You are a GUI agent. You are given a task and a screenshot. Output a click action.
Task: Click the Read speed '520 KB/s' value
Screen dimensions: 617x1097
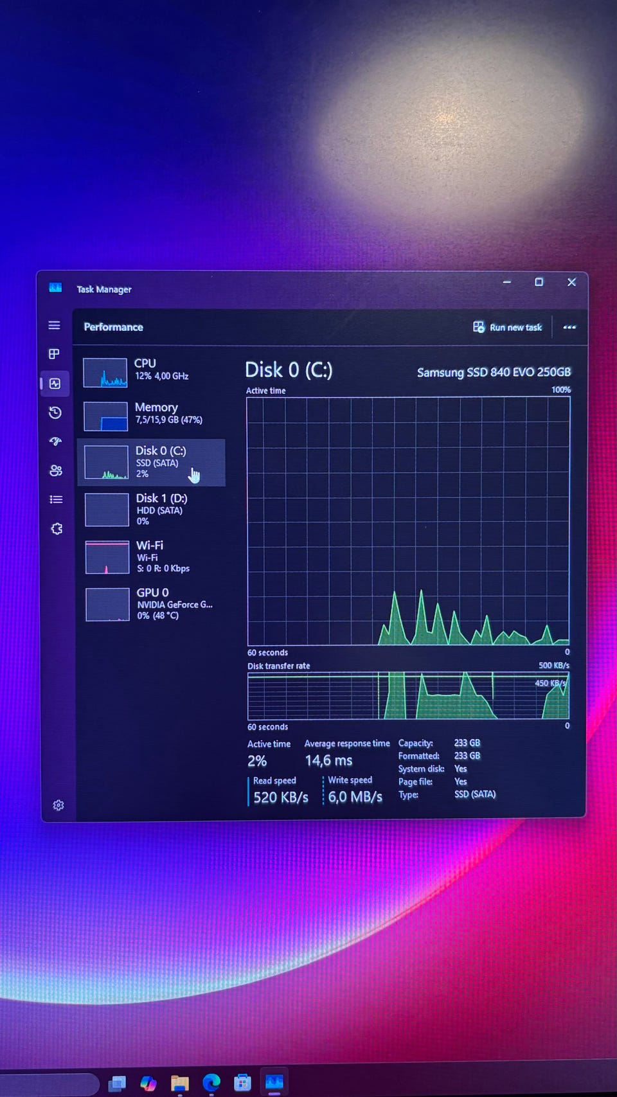(281, 798)
